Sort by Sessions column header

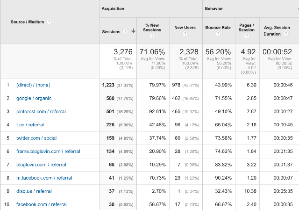pyautogui.click(x=111, y=32)
